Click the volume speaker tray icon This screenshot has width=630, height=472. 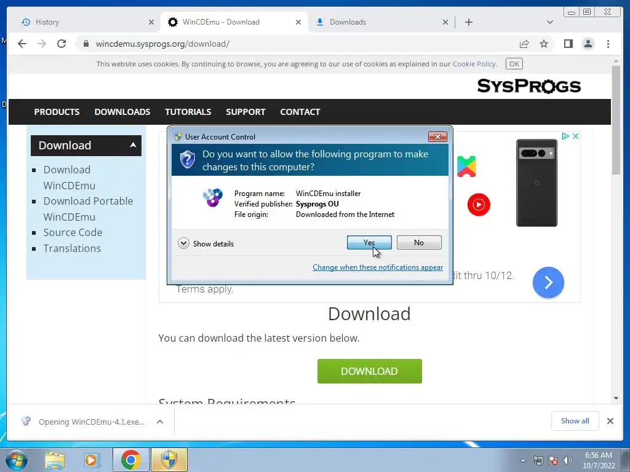pos(568,460)
